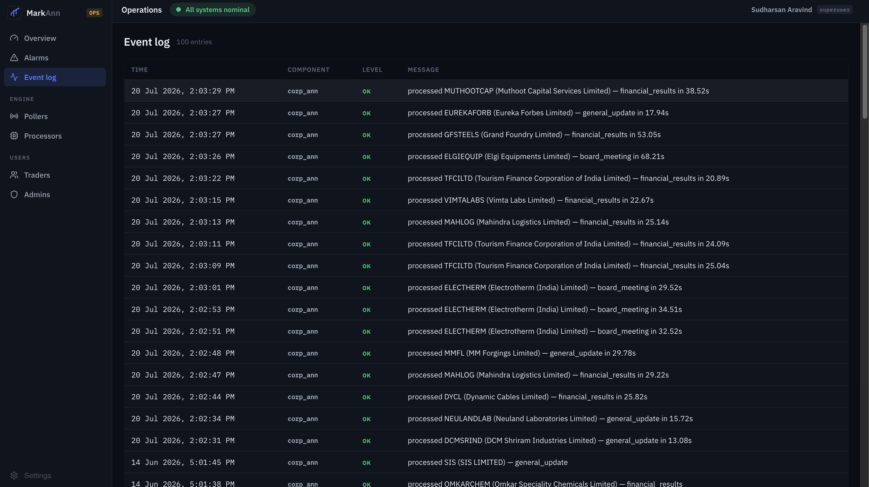Image resolution: width=869 pixels, height=487 pixels.
Task: Click the Pollers broadcast icon
Action: click(14, 116)
